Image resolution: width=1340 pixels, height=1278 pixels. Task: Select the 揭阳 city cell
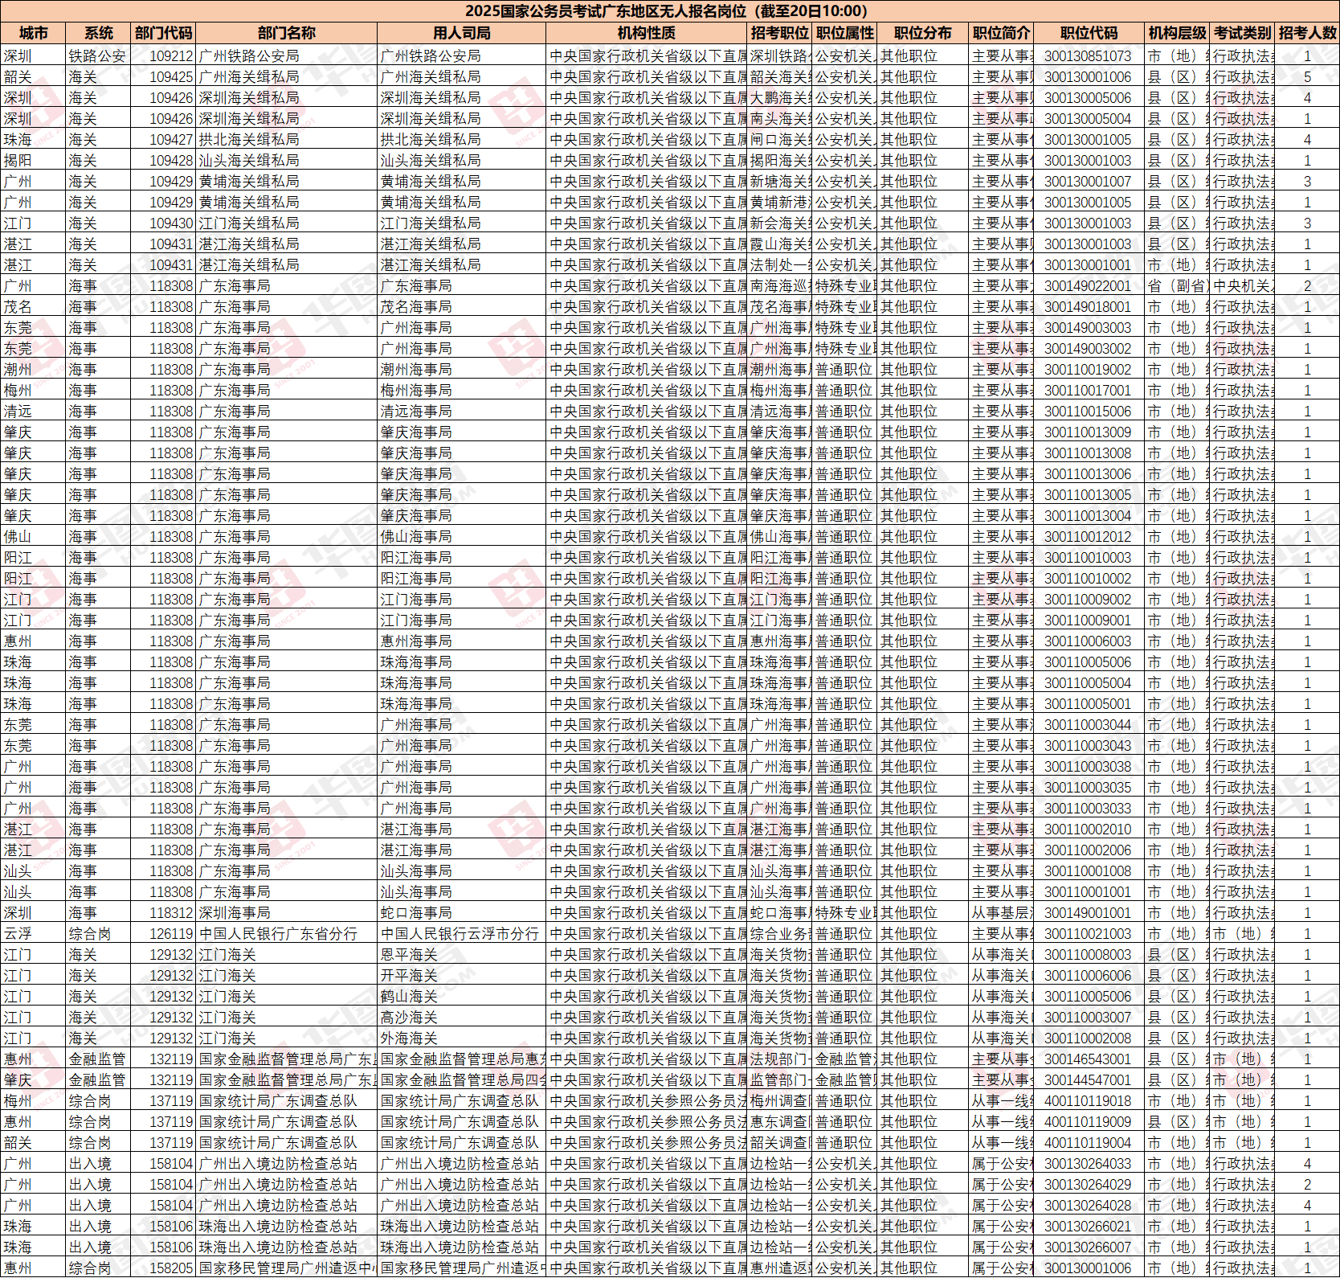pyautogui.click(x=18, y=161)
